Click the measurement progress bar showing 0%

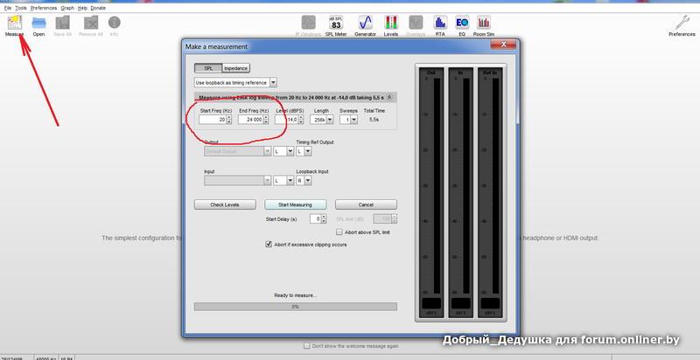pyautogui.click(x=295, y=307)
